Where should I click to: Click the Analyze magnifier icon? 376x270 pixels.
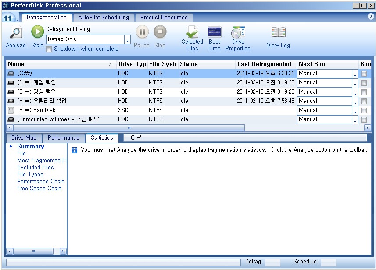click(x=16, y=33)
